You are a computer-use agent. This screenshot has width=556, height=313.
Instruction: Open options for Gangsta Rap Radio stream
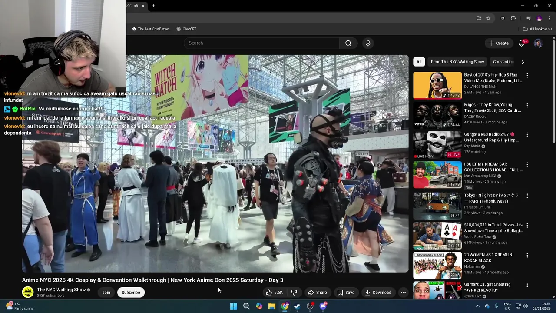tap(527, 135)
